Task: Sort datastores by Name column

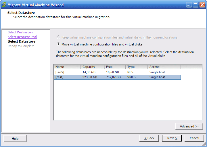Action: (x=67, y=67)
